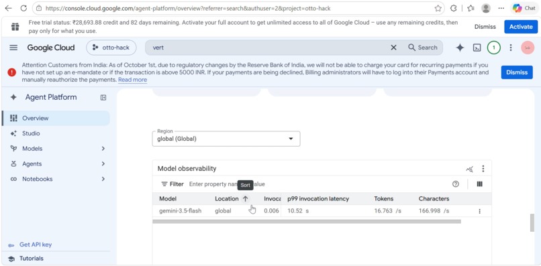Viewport: 541px width, 266px height.
Task: Open the browser profile avatar
Action: (x=486, y=8)
